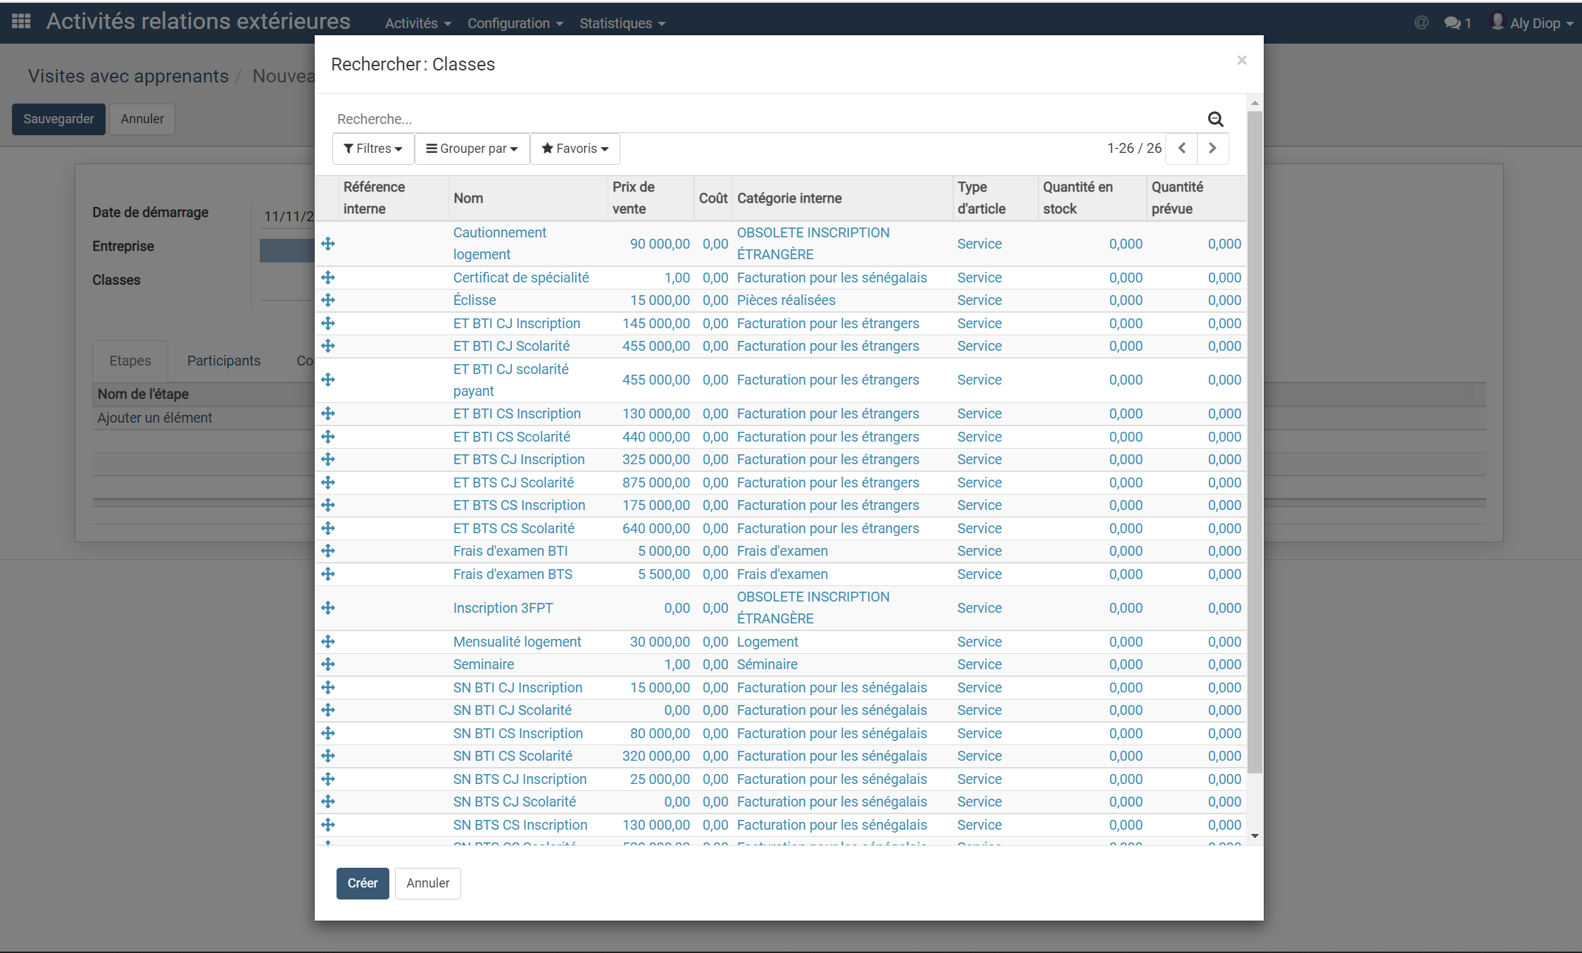The image size is (1582, 953).
Task: Open the apps grid menu icon
Action: [x=21, y=21]
